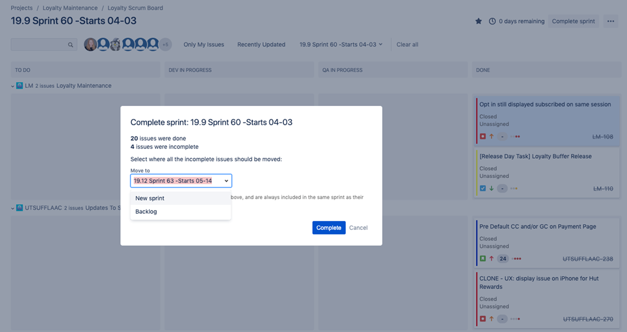Click the estimate badge on LM-110 card
Screen dimensions: 627x332
(502, 189)
